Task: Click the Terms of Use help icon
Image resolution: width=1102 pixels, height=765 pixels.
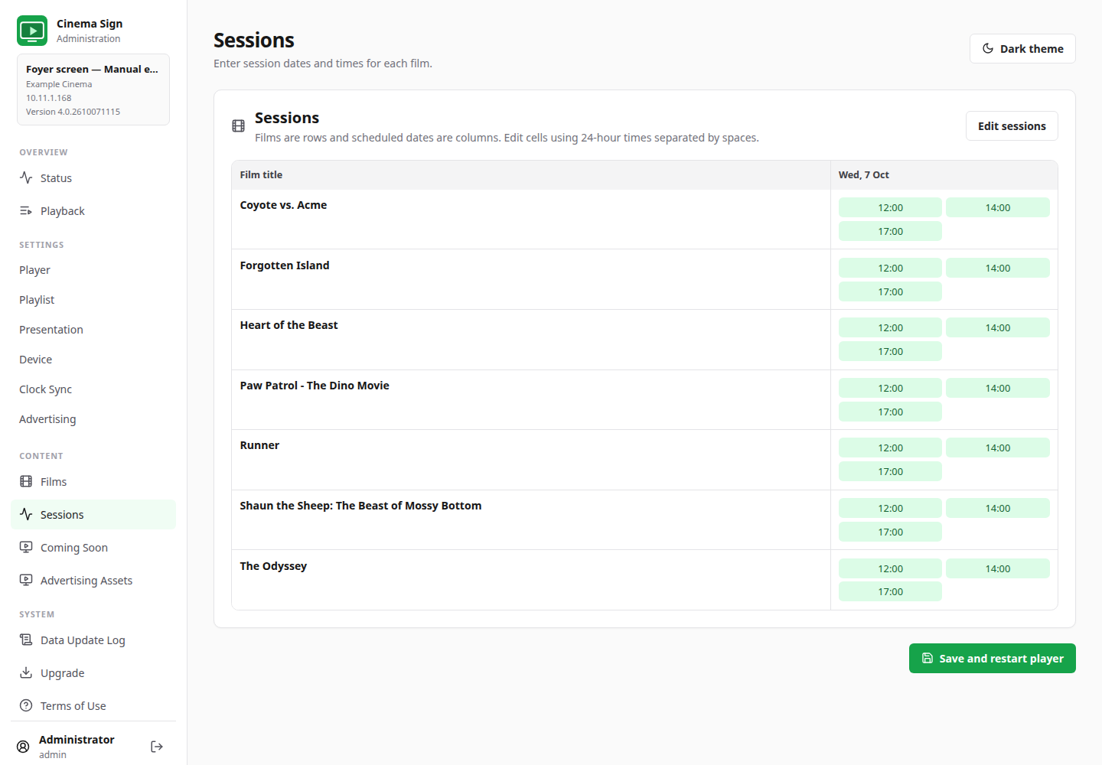Action: [x=26, y=705]
